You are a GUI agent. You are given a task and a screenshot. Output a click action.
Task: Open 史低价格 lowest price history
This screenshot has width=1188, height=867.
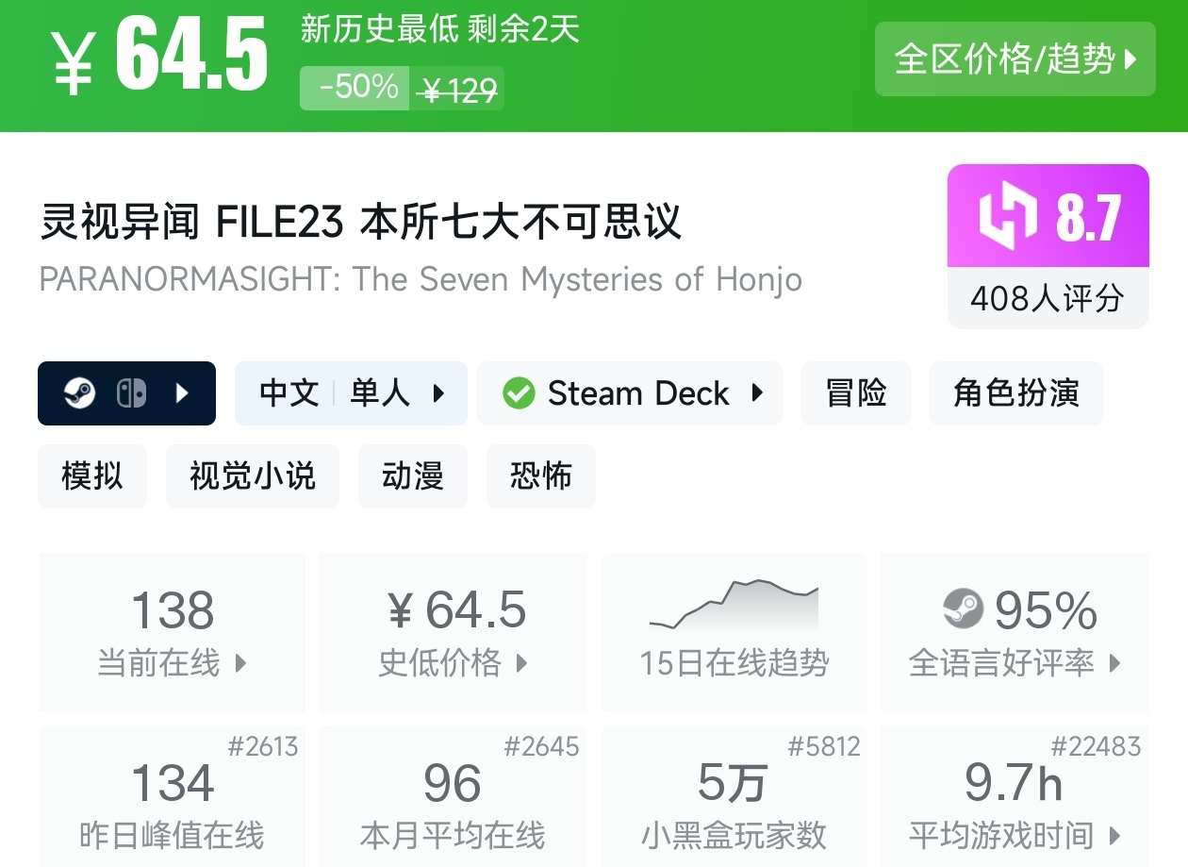tap(454, 632)
